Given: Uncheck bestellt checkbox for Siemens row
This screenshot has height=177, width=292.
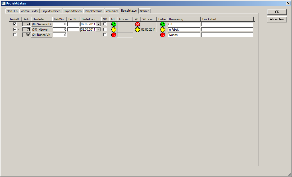Looking at the screenshot, I should (x=15, y=24).
